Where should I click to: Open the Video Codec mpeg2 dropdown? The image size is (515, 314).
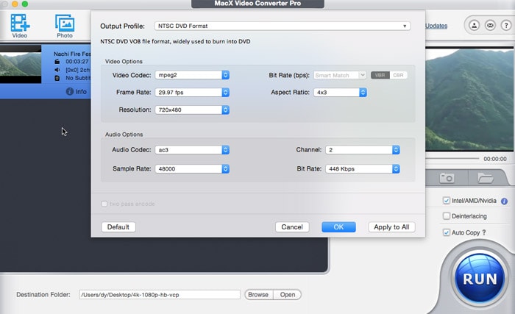(x=192, y=75)
